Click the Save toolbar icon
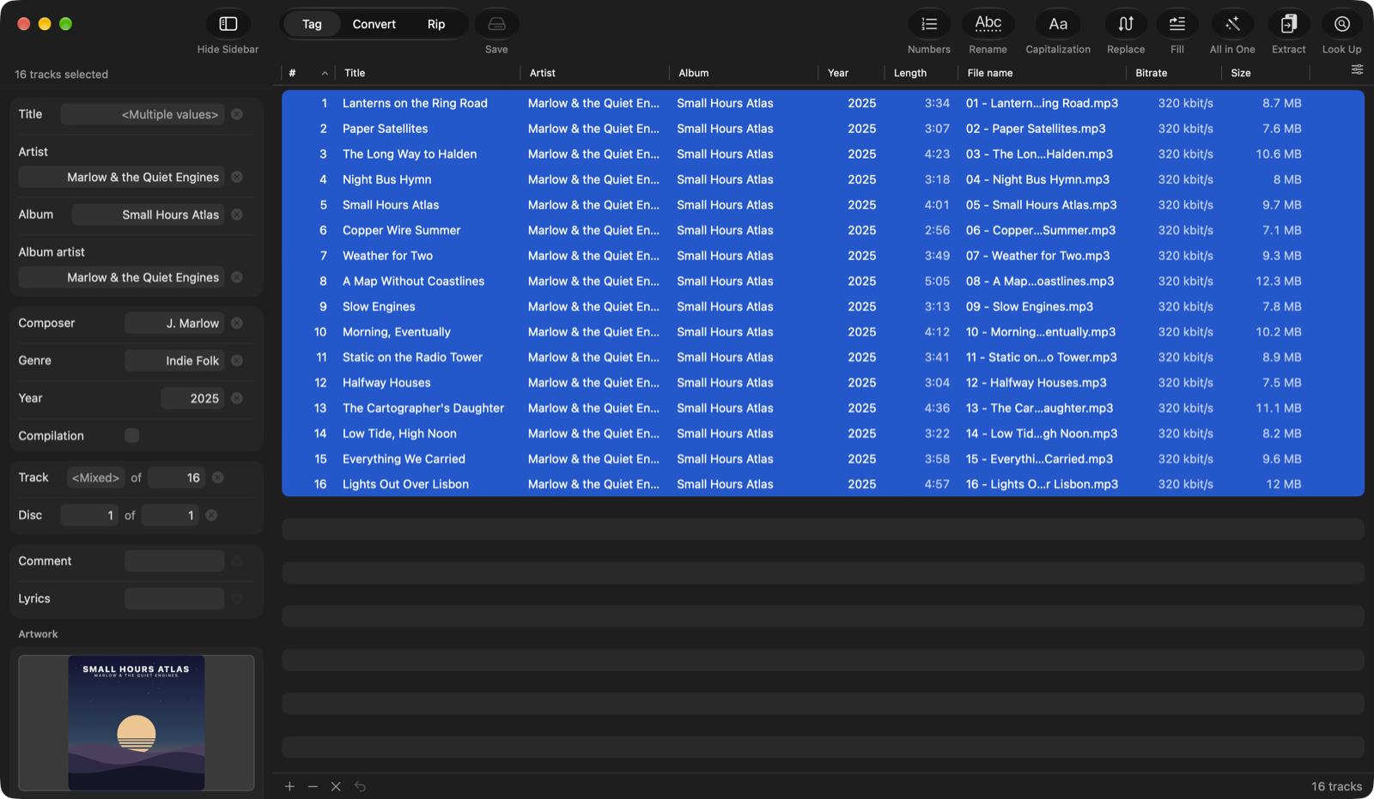Image resolution: width=1374 pixels, height=799 pixels. click(x=496, y=24)
